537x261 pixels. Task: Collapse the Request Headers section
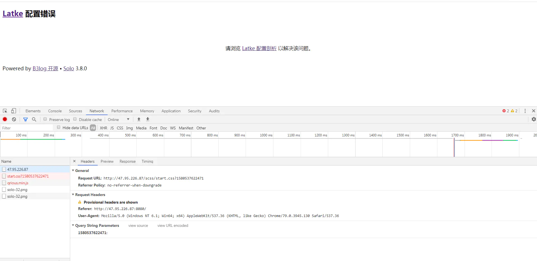[73, 195]
